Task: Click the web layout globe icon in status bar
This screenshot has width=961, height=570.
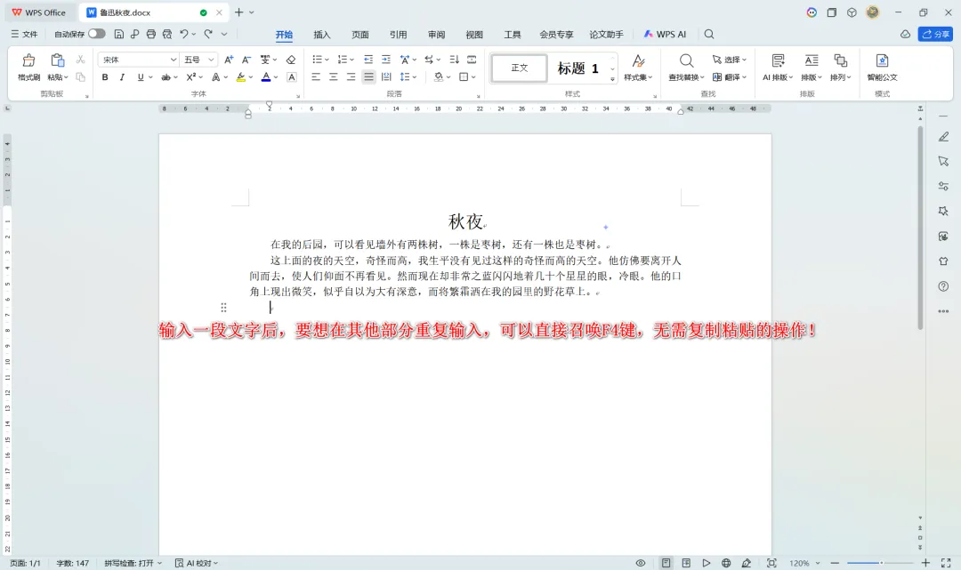Action: [x=726, y=563]
